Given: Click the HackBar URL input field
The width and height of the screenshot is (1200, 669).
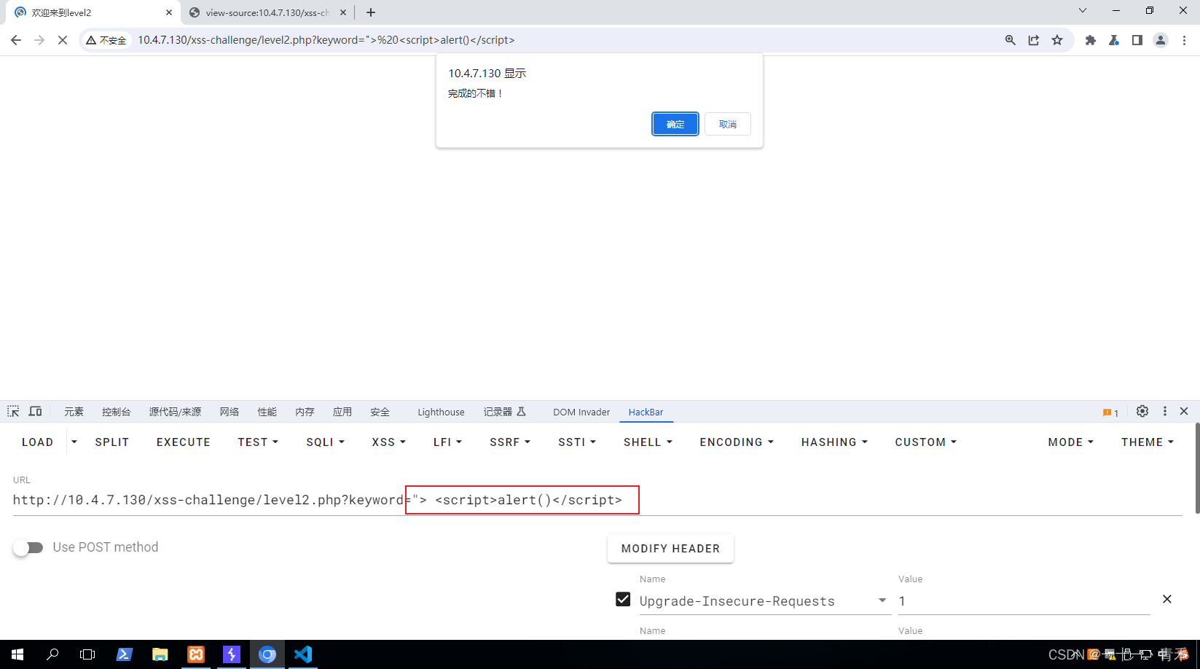Looking at the screenshot, I should [597, 501].
